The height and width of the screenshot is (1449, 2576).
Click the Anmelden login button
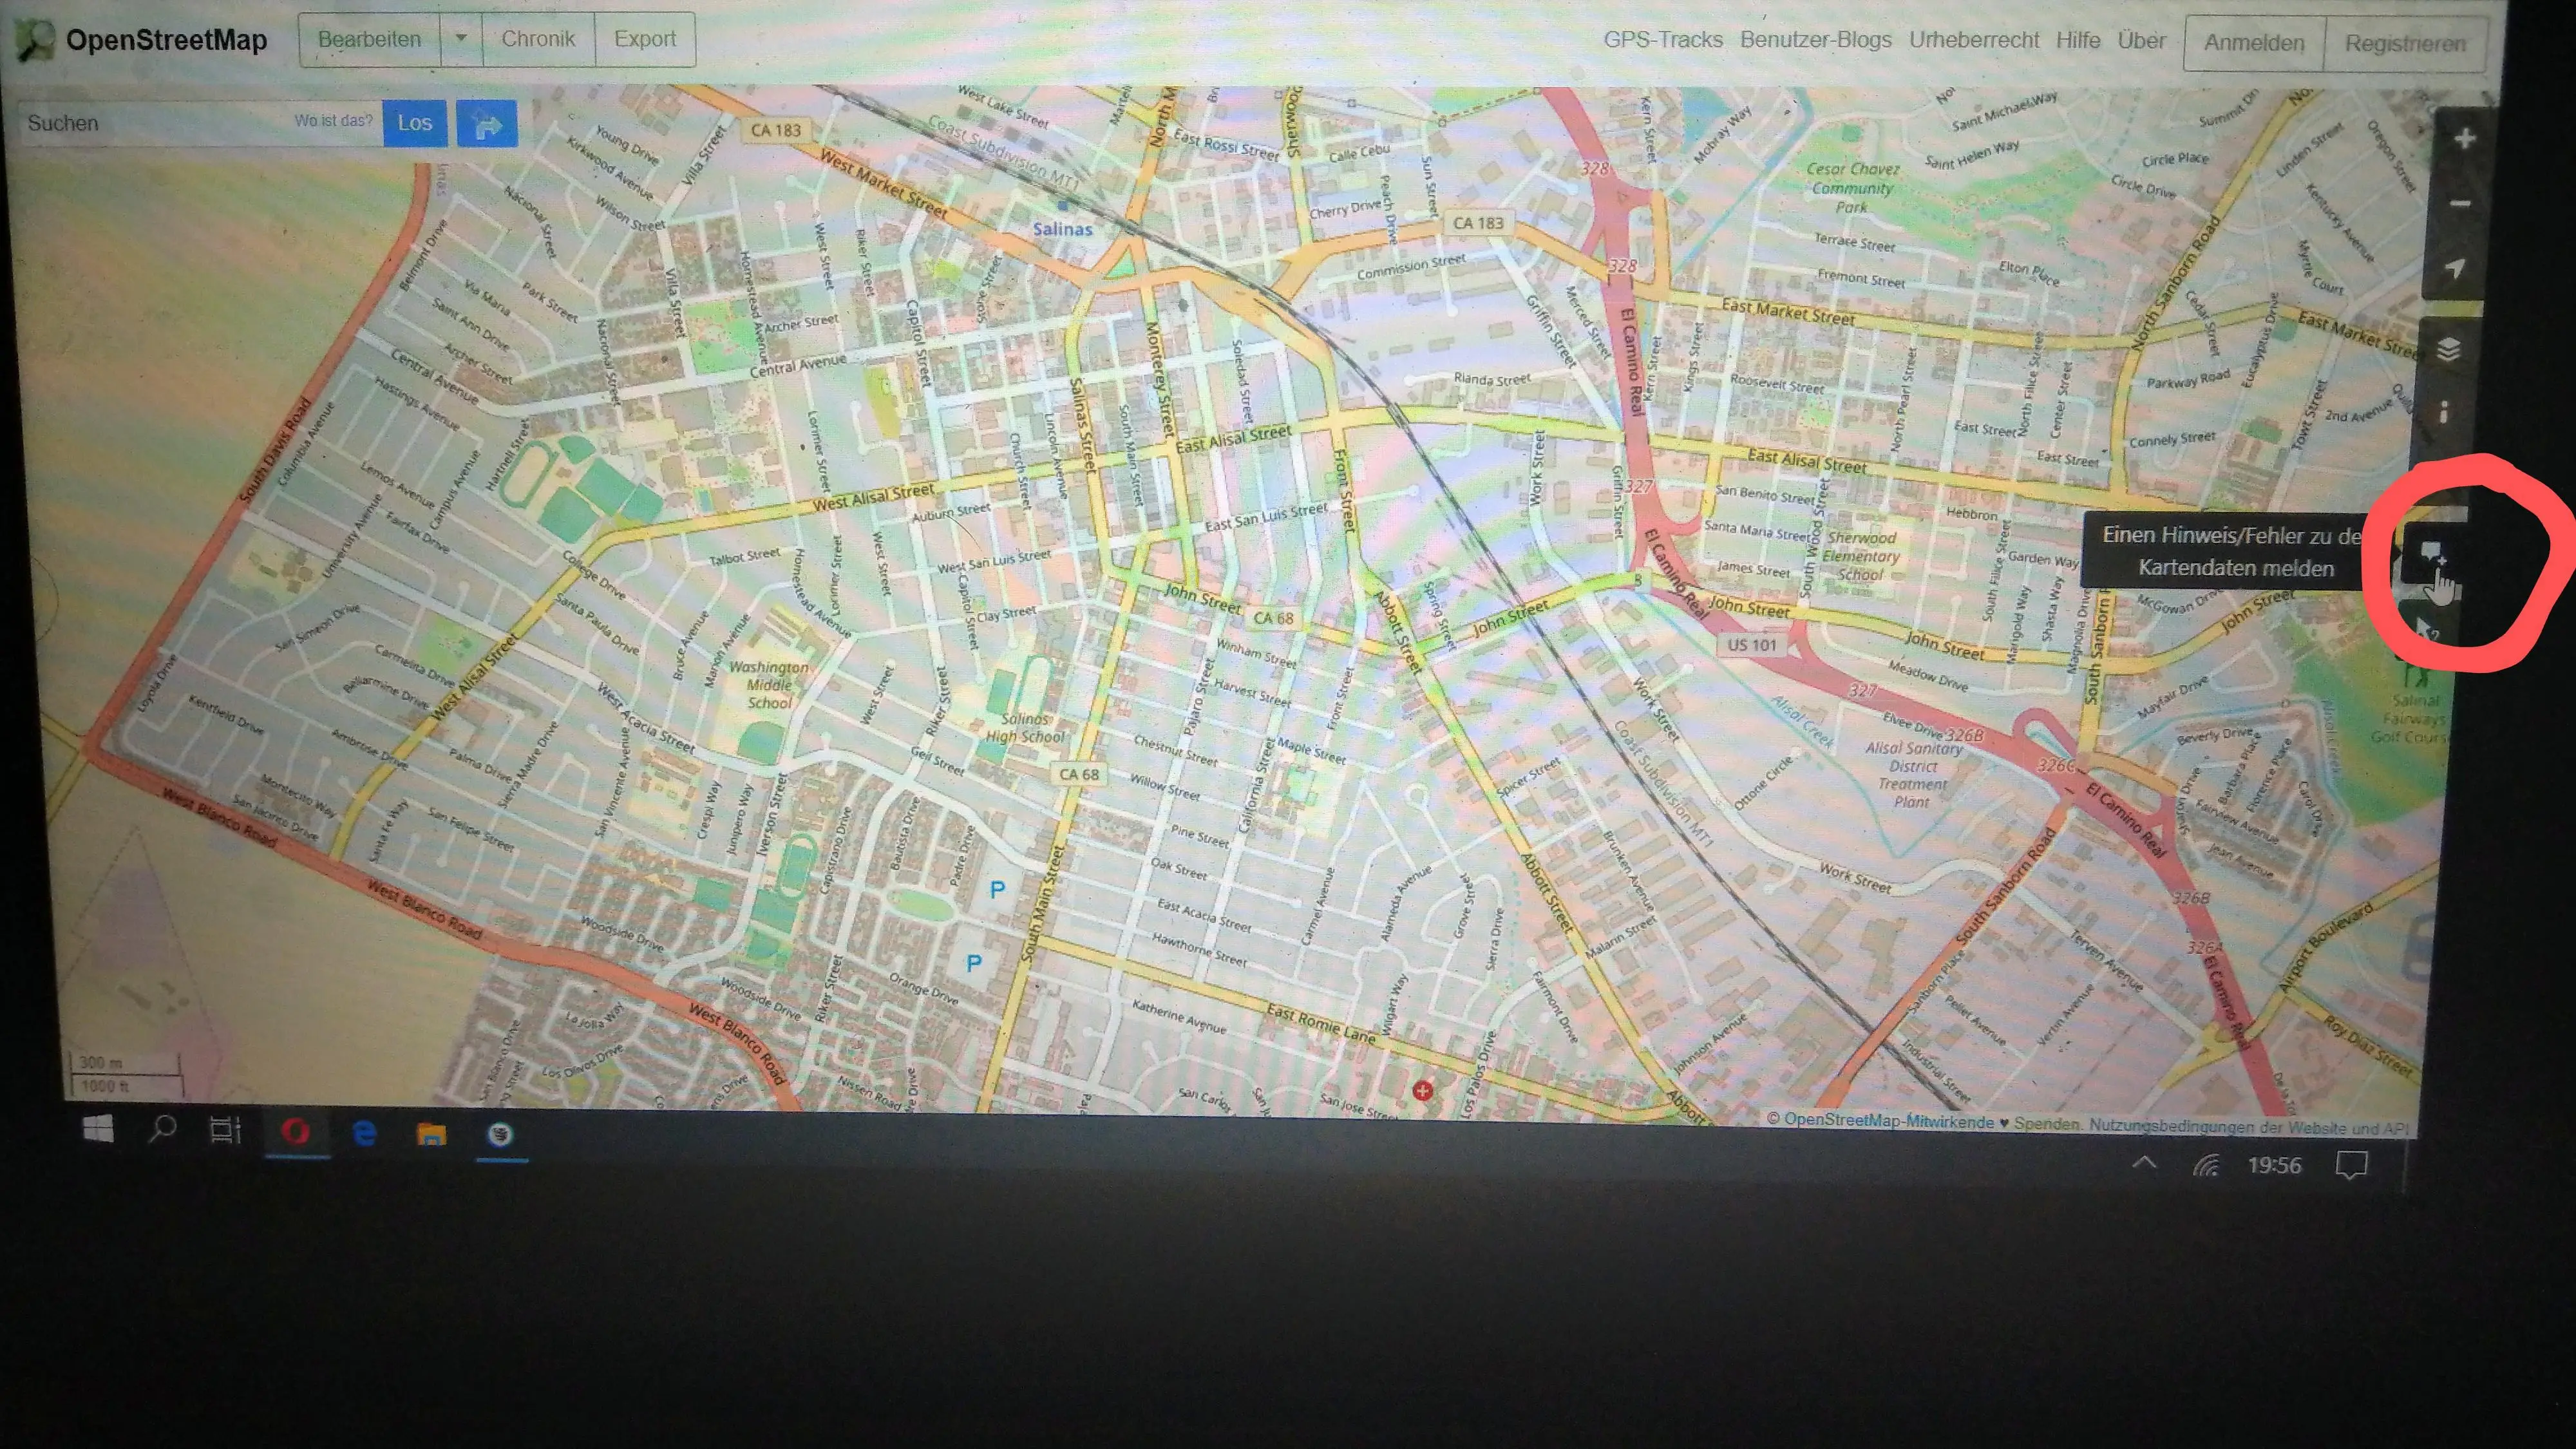(x=2254, y=43)
